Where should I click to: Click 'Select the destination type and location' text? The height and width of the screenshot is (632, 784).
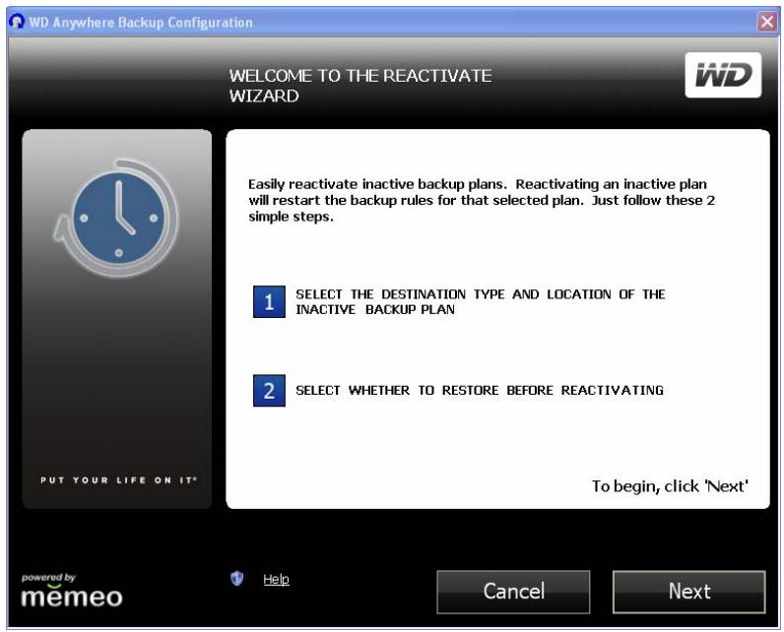(480, 302)
